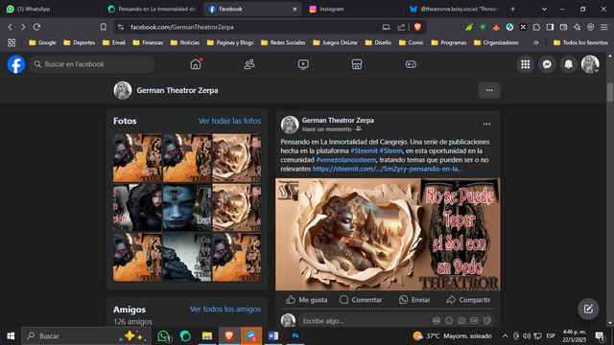Open the Facebook Marketplace icon

(x=357, y=64)
